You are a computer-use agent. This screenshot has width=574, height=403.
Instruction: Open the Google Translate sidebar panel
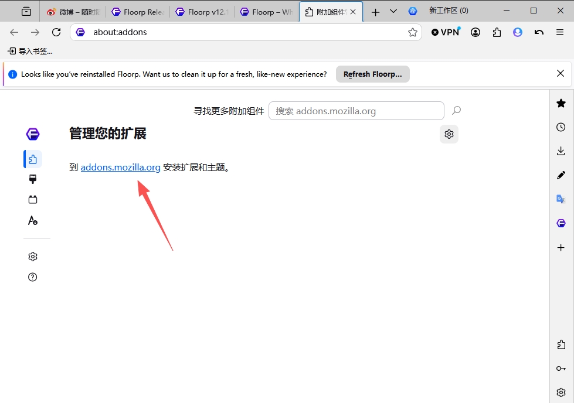(x=561, y=199)
